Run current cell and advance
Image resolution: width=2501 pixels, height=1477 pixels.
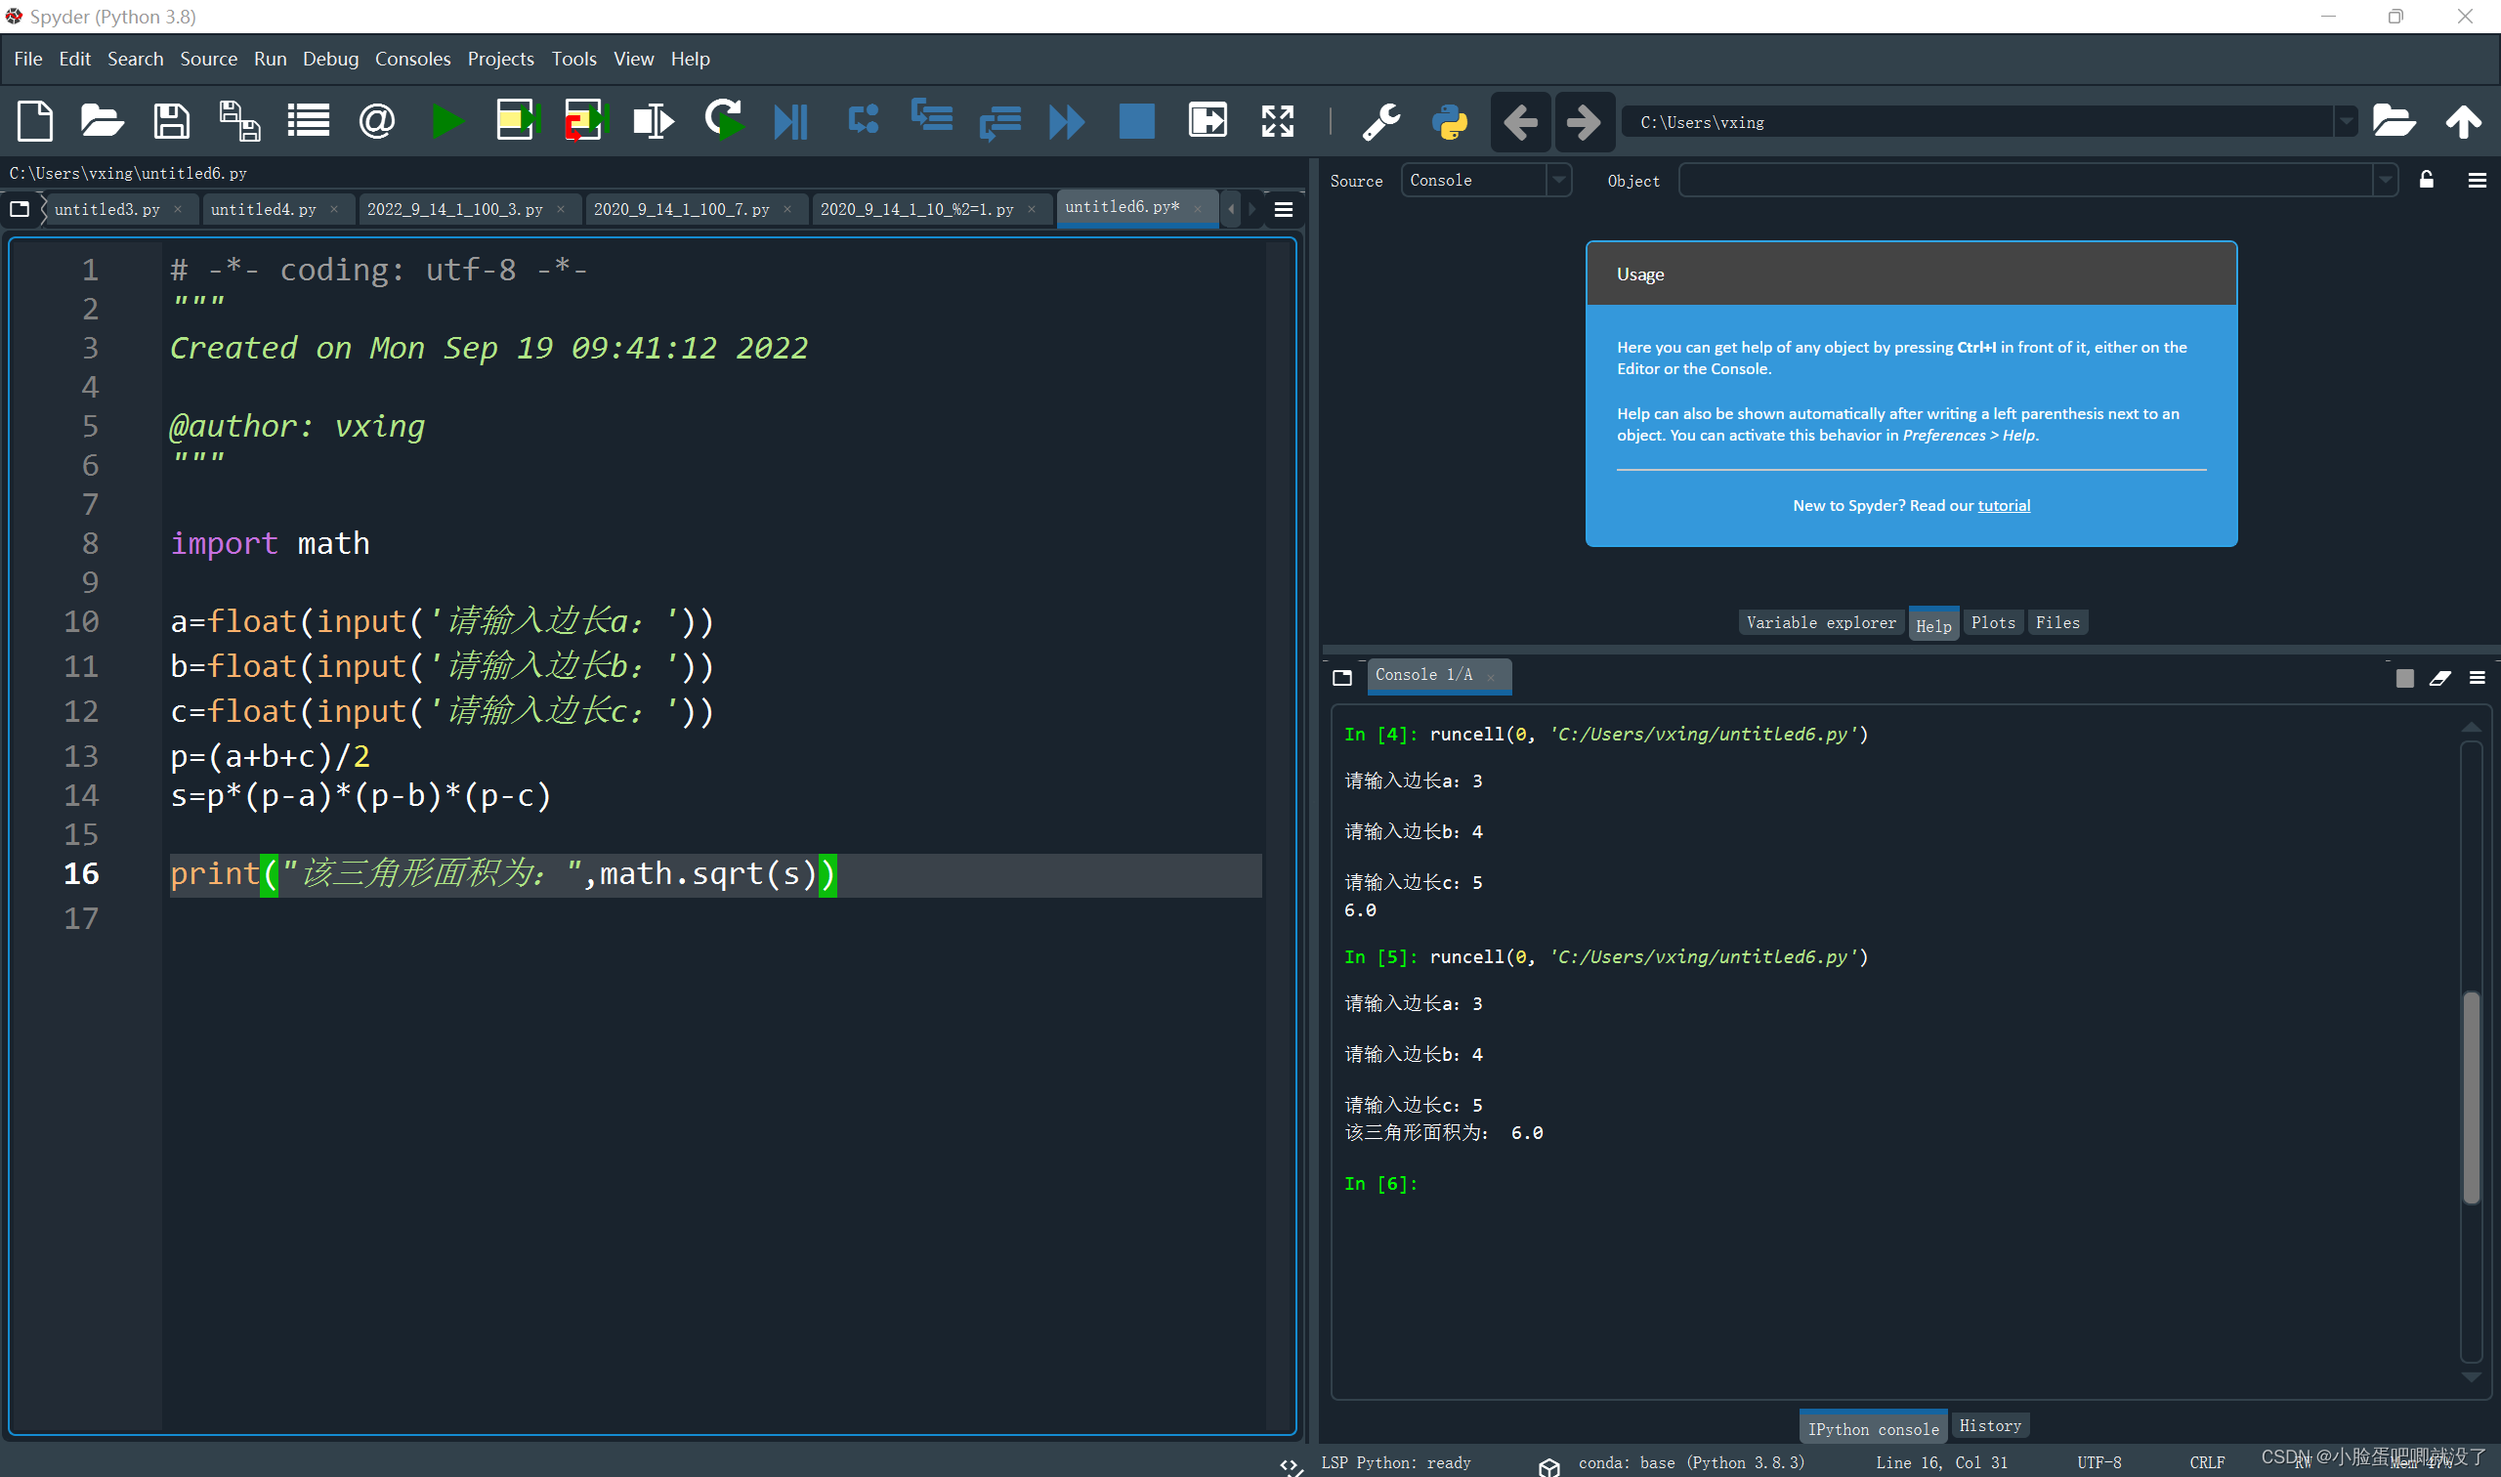[x=584, y=121]
